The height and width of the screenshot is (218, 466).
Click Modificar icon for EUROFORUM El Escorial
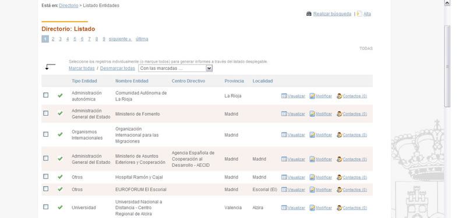(x=312, y=190)
